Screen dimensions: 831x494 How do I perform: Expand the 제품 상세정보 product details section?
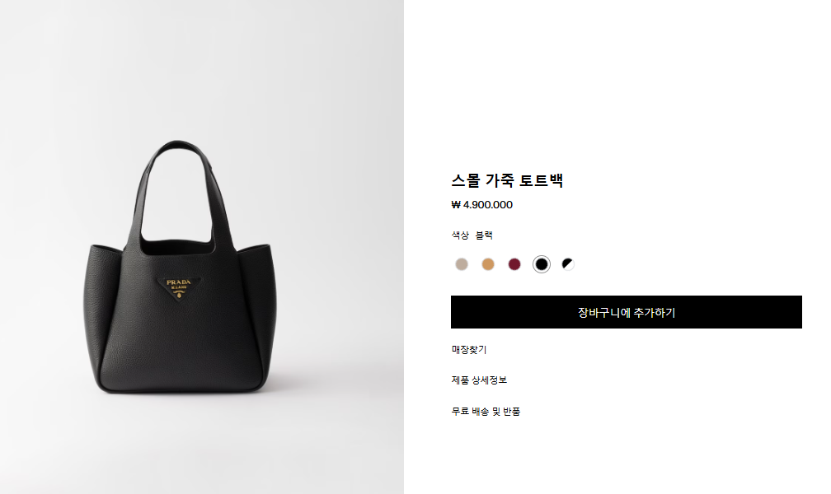click(479, 380)
